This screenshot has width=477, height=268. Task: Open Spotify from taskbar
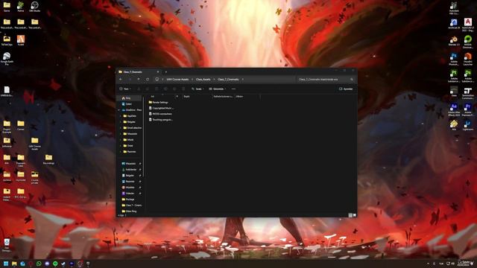point(55,264)
